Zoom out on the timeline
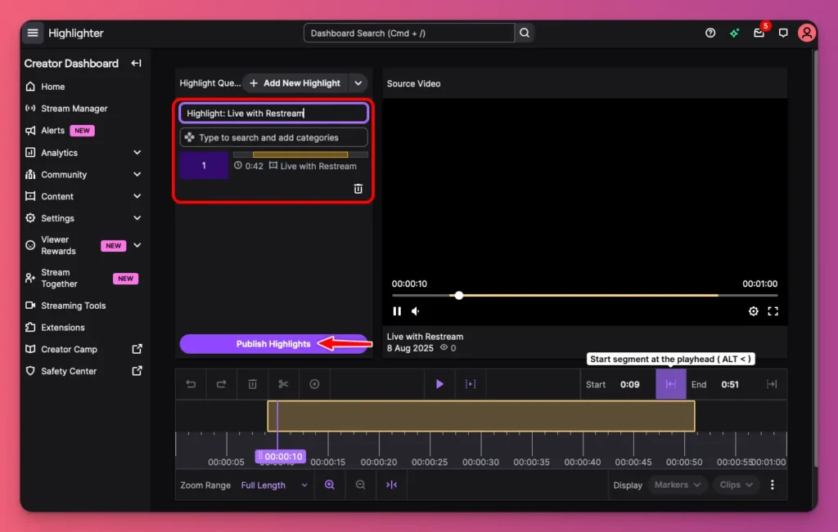The width and height of the screenshot is (838, 532). tap(361, 485)
